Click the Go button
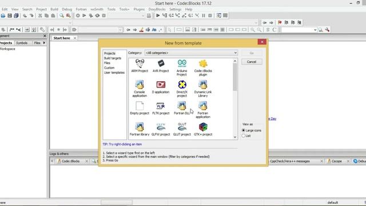This screenshot has height=206, width=366. point(252,53)
